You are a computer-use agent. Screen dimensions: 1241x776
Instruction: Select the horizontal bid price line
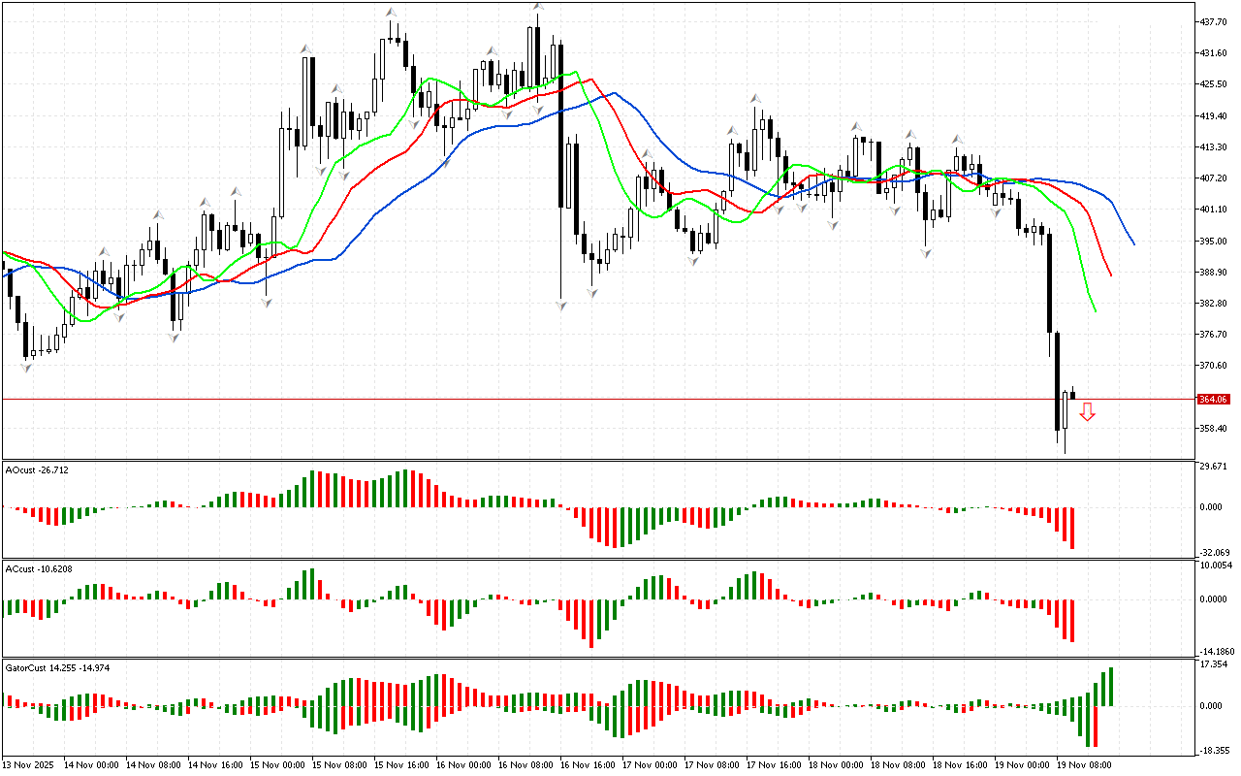click(x=582, y=399)
